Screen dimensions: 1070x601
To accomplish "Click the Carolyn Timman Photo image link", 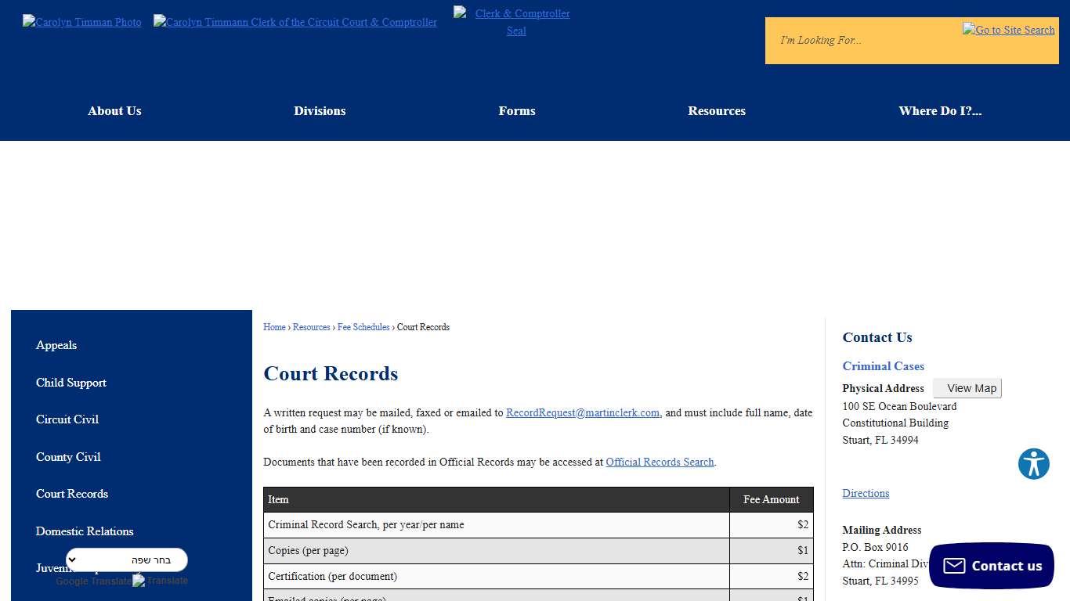I will pos(82,22).
